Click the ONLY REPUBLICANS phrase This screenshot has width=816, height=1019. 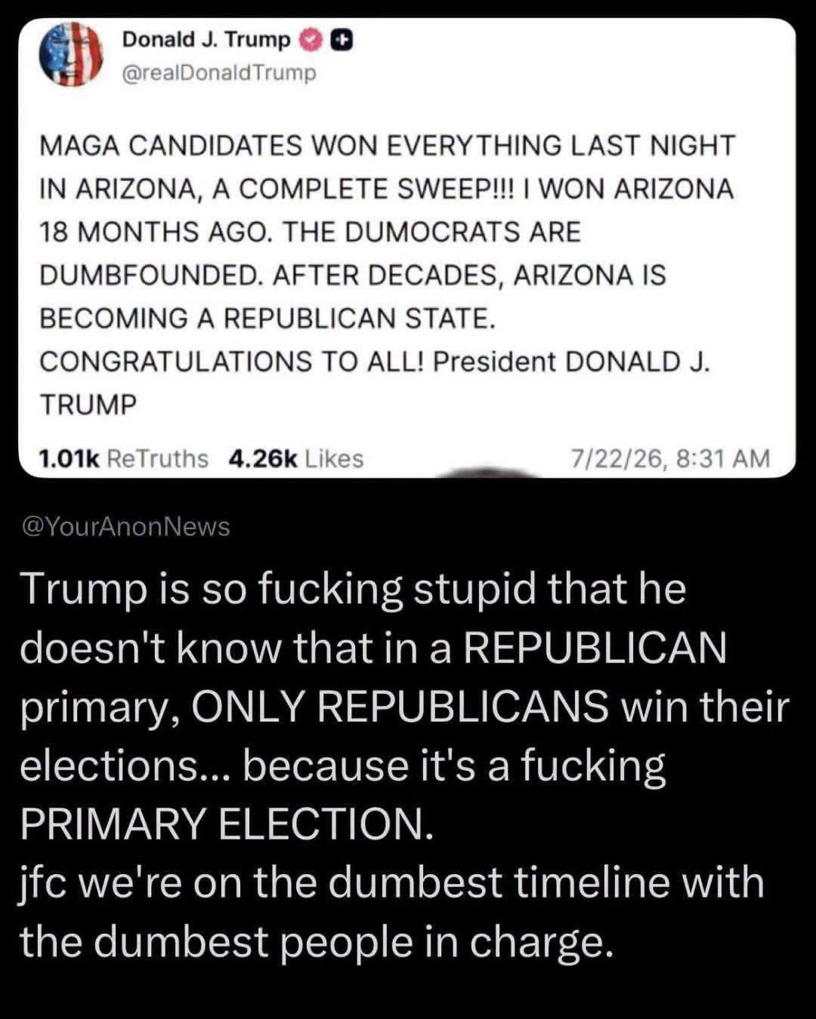[400, 706]
